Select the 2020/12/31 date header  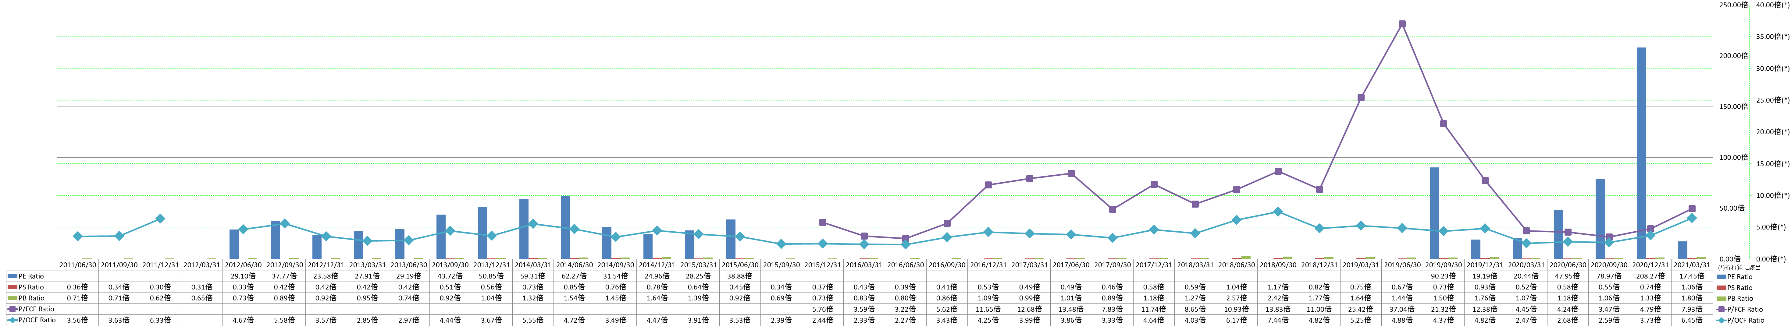coord(1650,265)
